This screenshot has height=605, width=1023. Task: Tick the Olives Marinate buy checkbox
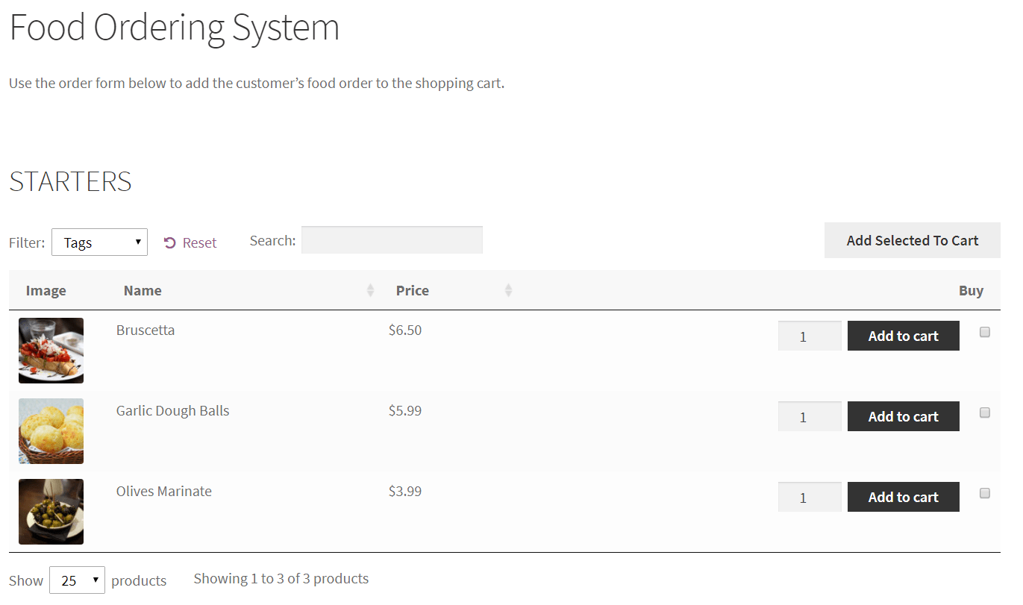985,492
